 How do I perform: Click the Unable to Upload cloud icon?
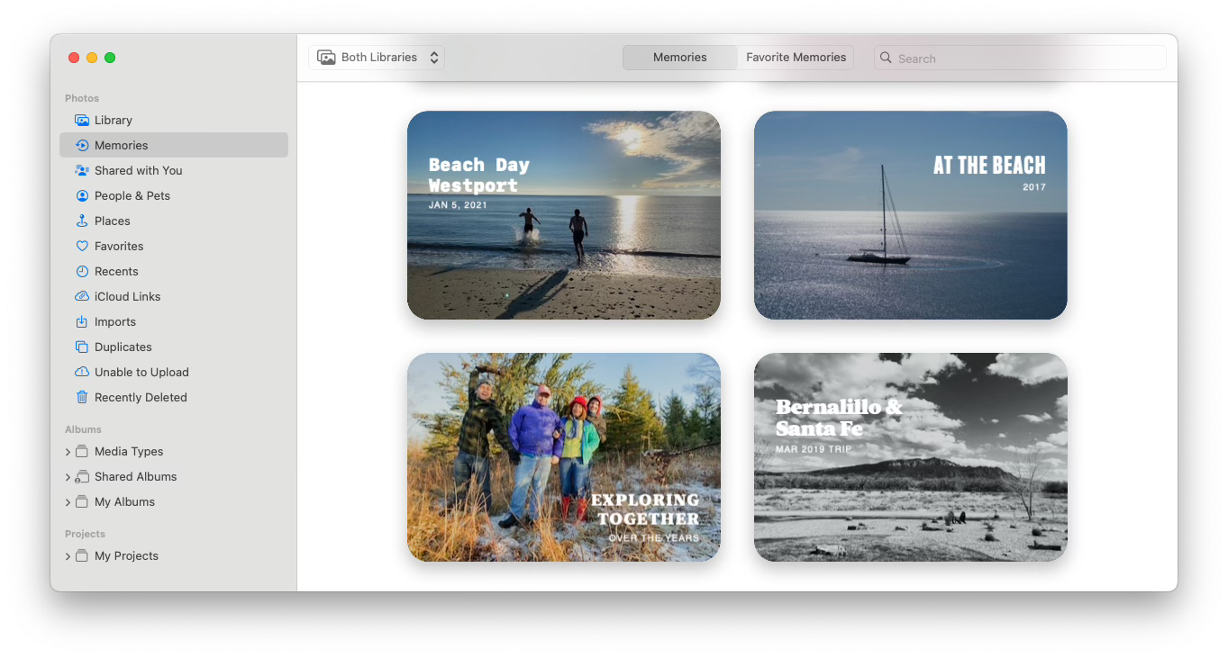(82, 372)
